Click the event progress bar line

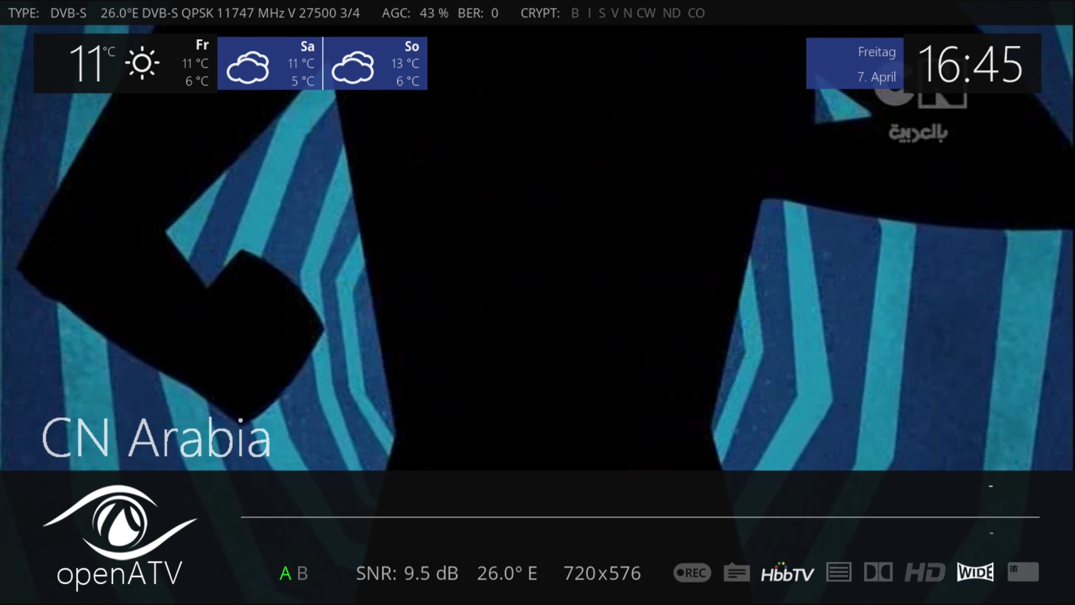click(x=640, y=516)
